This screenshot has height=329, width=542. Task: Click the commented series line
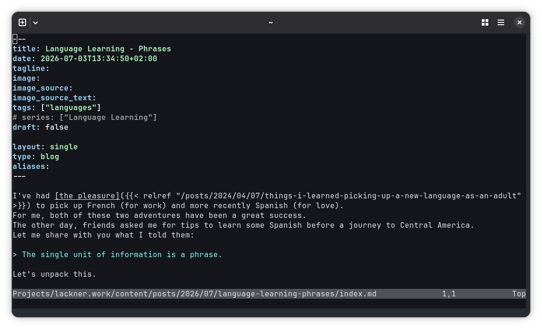tap(84, 118)
